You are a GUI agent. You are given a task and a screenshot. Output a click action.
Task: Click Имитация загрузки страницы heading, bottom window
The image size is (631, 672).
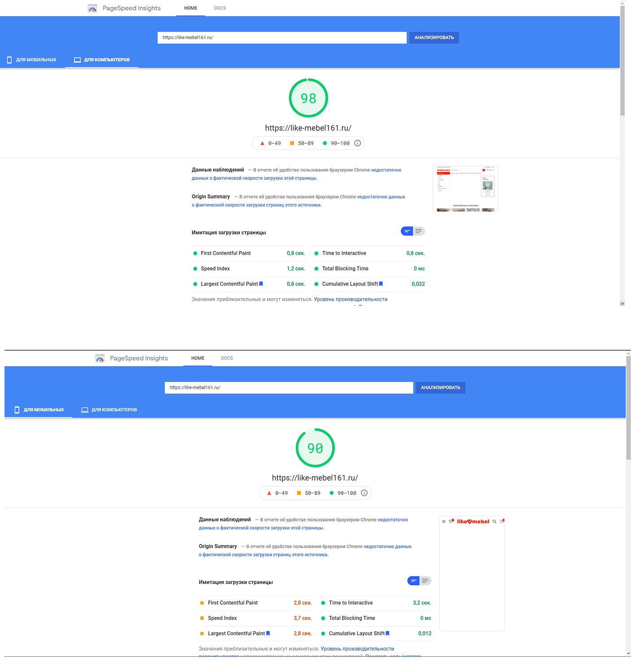[236, 582]
